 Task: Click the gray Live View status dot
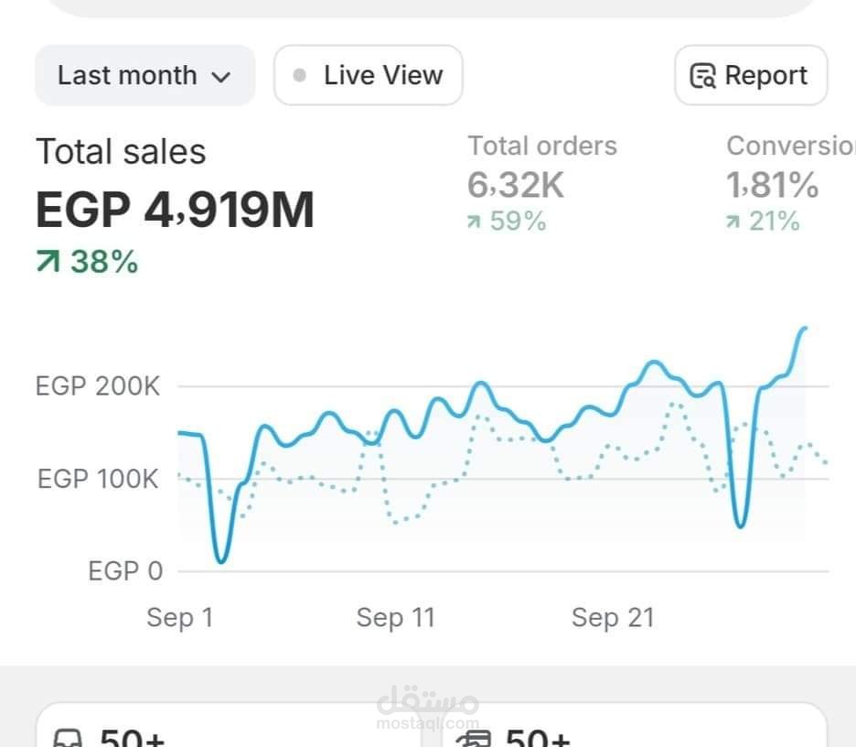point(299,75)
